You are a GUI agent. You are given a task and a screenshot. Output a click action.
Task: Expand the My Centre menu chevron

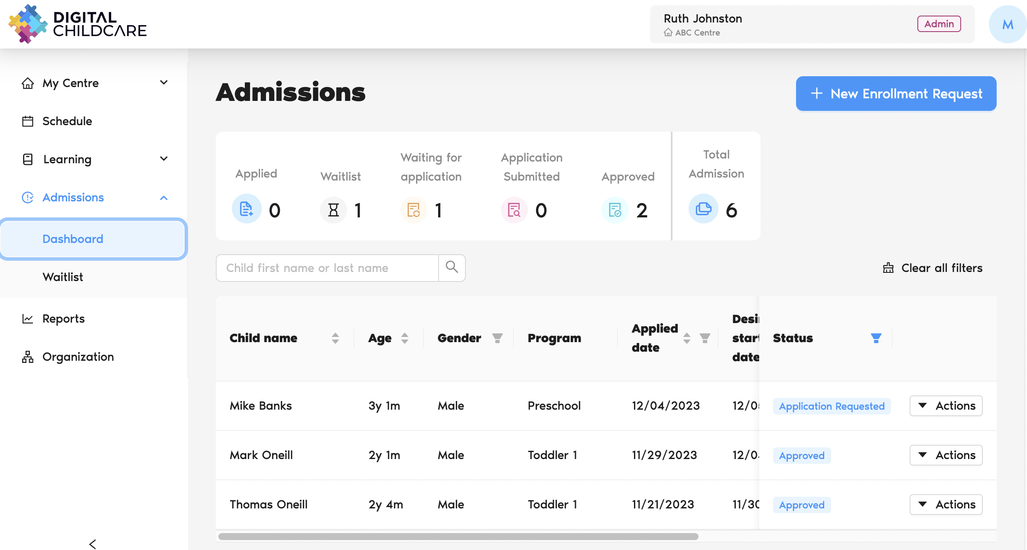tap(164, 83)
